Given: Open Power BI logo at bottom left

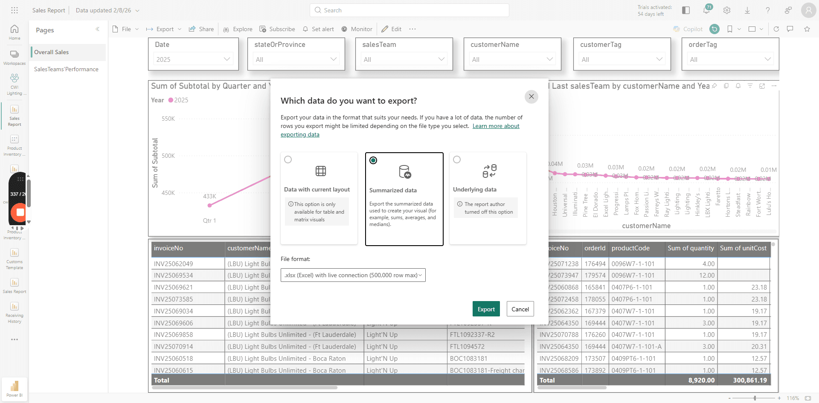Looking at the screenshot, I should (15, 389).
